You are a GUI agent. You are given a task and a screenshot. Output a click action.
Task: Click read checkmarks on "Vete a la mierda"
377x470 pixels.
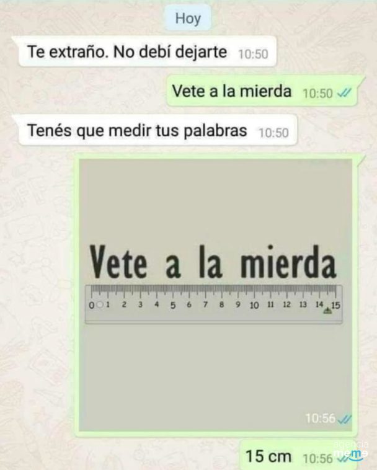point(344,93)
